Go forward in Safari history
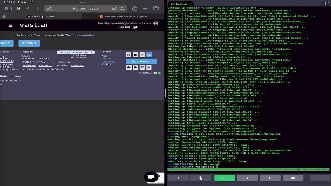This screenshot has height=186, width=331. tap(38, 8)
